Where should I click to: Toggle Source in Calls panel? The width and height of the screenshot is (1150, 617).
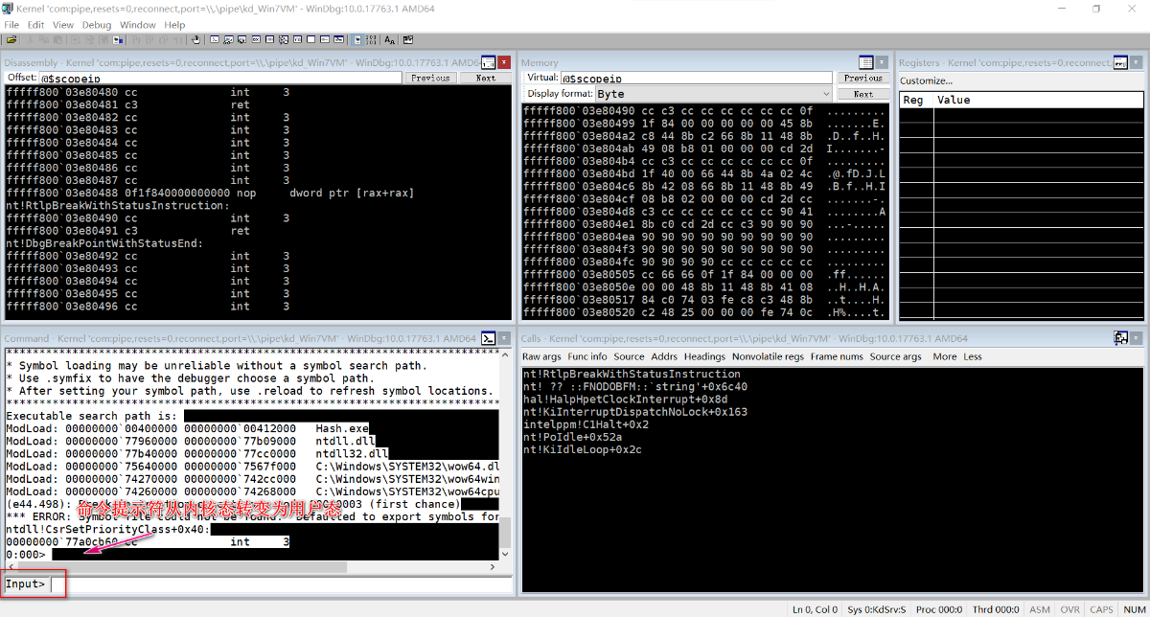[629, 356]
